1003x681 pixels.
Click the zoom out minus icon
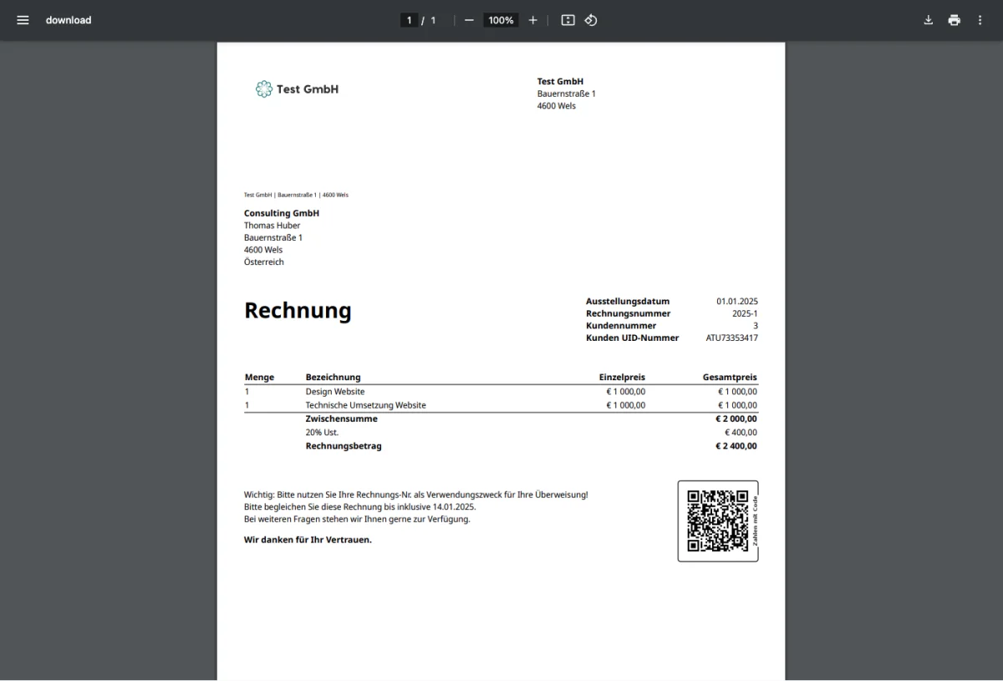pyautogui.click(x=469, y=20)
